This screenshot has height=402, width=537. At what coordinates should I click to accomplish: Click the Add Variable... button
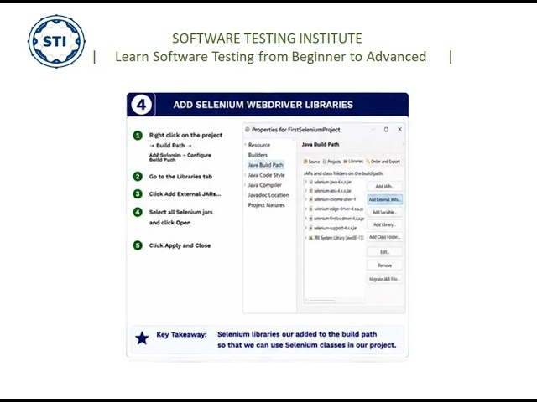(x=384, y=212)
